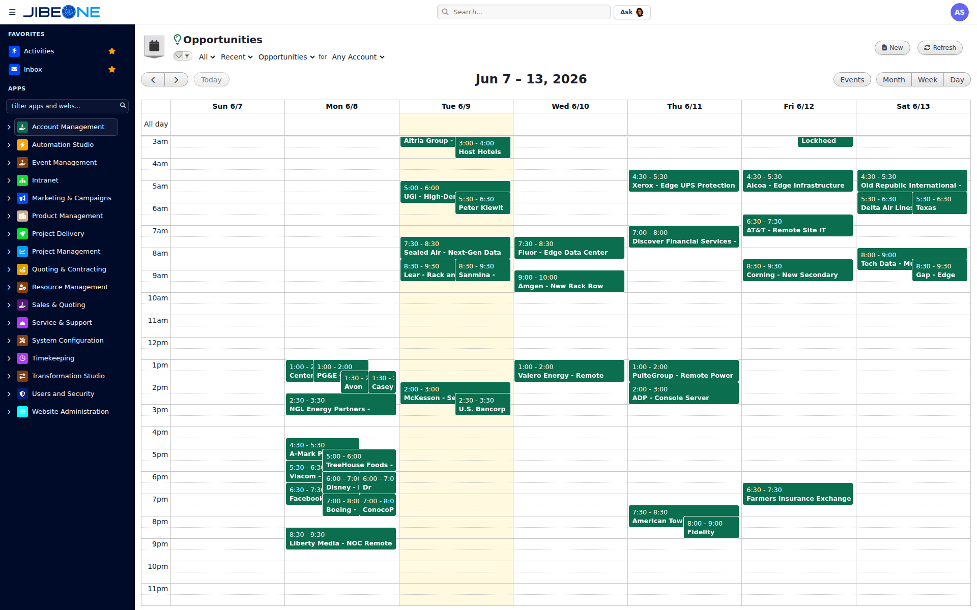The width and height of the screenshot is (977, 610).
Task: Focus the Filter apps and webs field
Action: (x=67, y=106)
